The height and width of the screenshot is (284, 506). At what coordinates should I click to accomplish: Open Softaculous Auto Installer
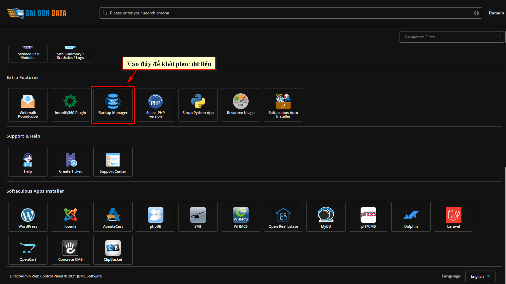pos(283,105)
